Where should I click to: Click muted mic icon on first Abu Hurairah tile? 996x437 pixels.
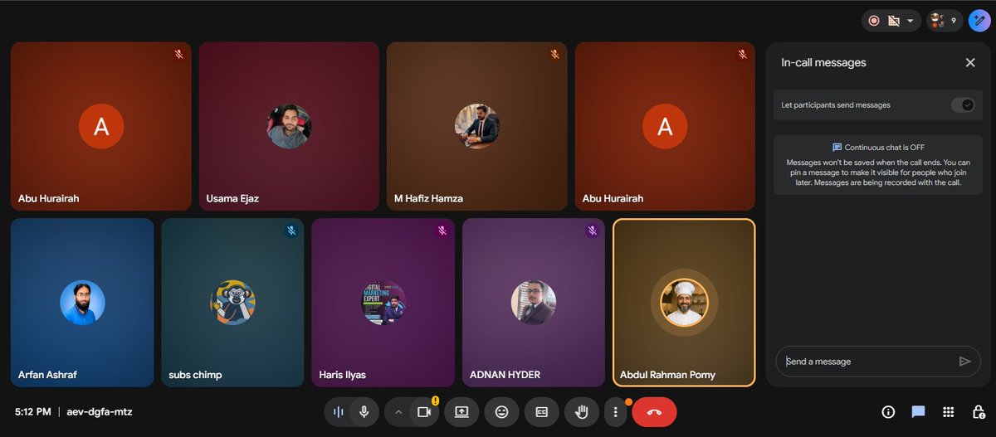[x=178, y=54]
